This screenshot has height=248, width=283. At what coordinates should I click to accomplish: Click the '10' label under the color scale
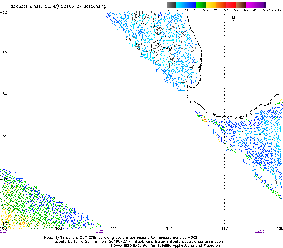[x=187, y=10]
